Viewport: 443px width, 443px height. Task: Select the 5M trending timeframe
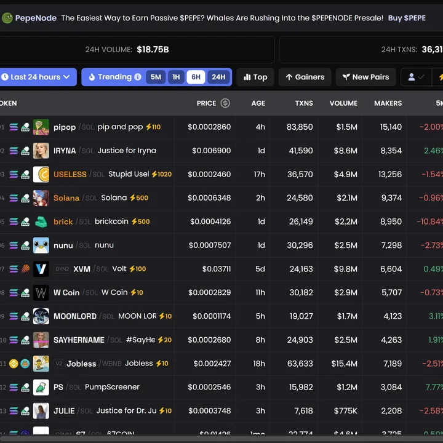click(156, 77)
